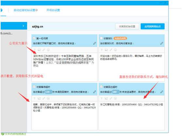Open emoji picker in 访客排队 toolbar
The height and width of the screenshot is (137, 182).
115,50
